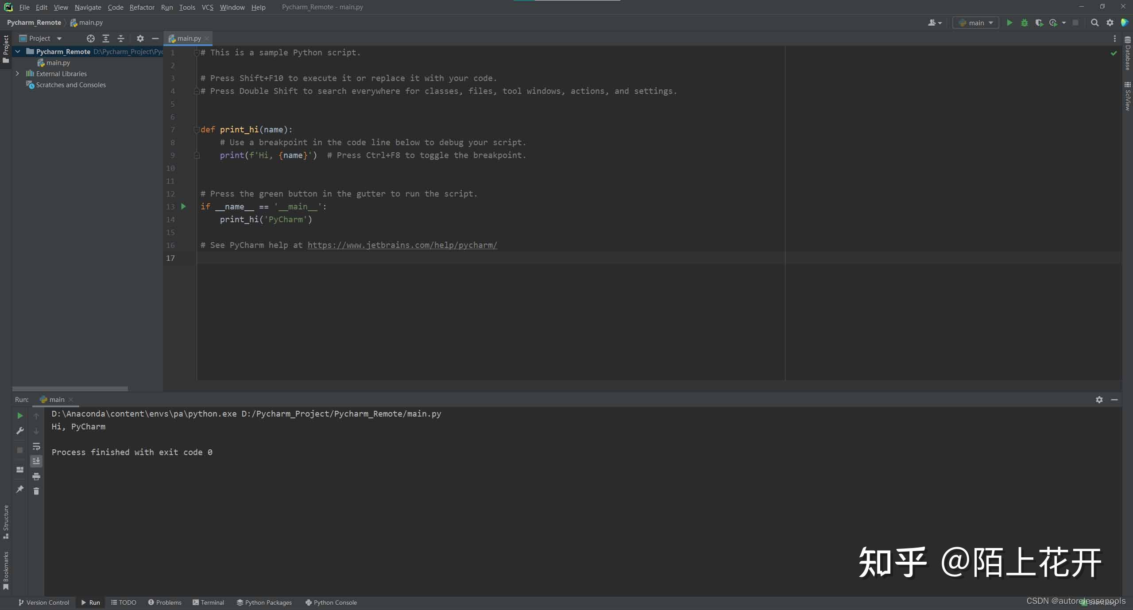Image resolution: width=1133 pixels, height=610 pixels.
Task: Open Search Everywhere magnifier icon
Action: [1094, 23]
